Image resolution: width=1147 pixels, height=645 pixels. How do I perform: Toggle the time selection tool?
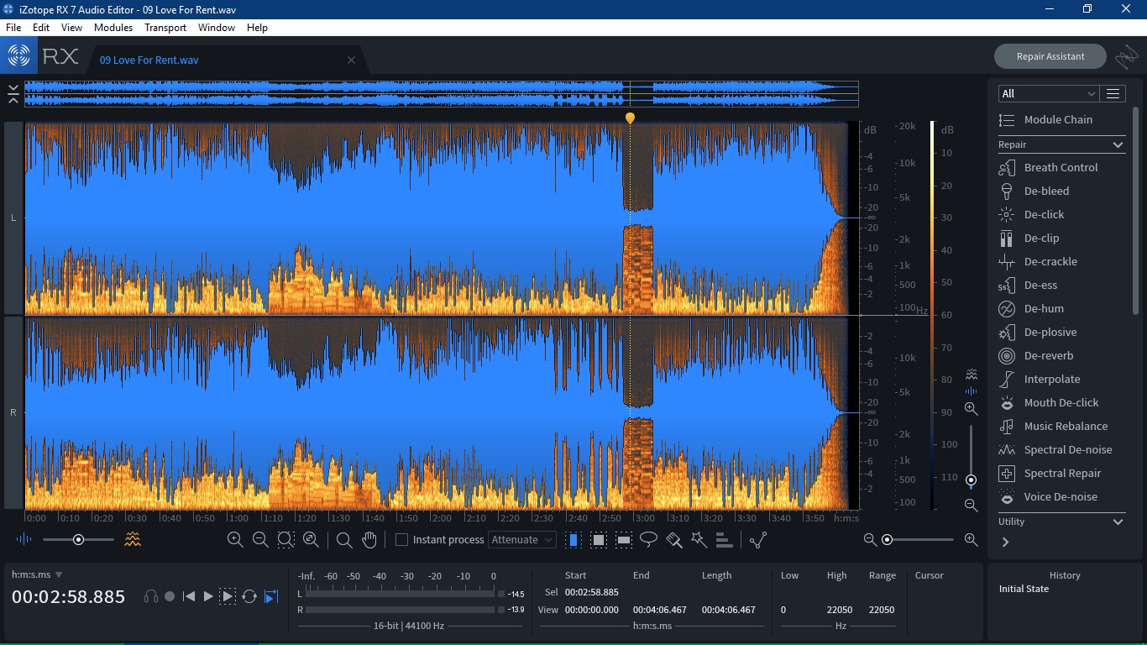(573, 540)
